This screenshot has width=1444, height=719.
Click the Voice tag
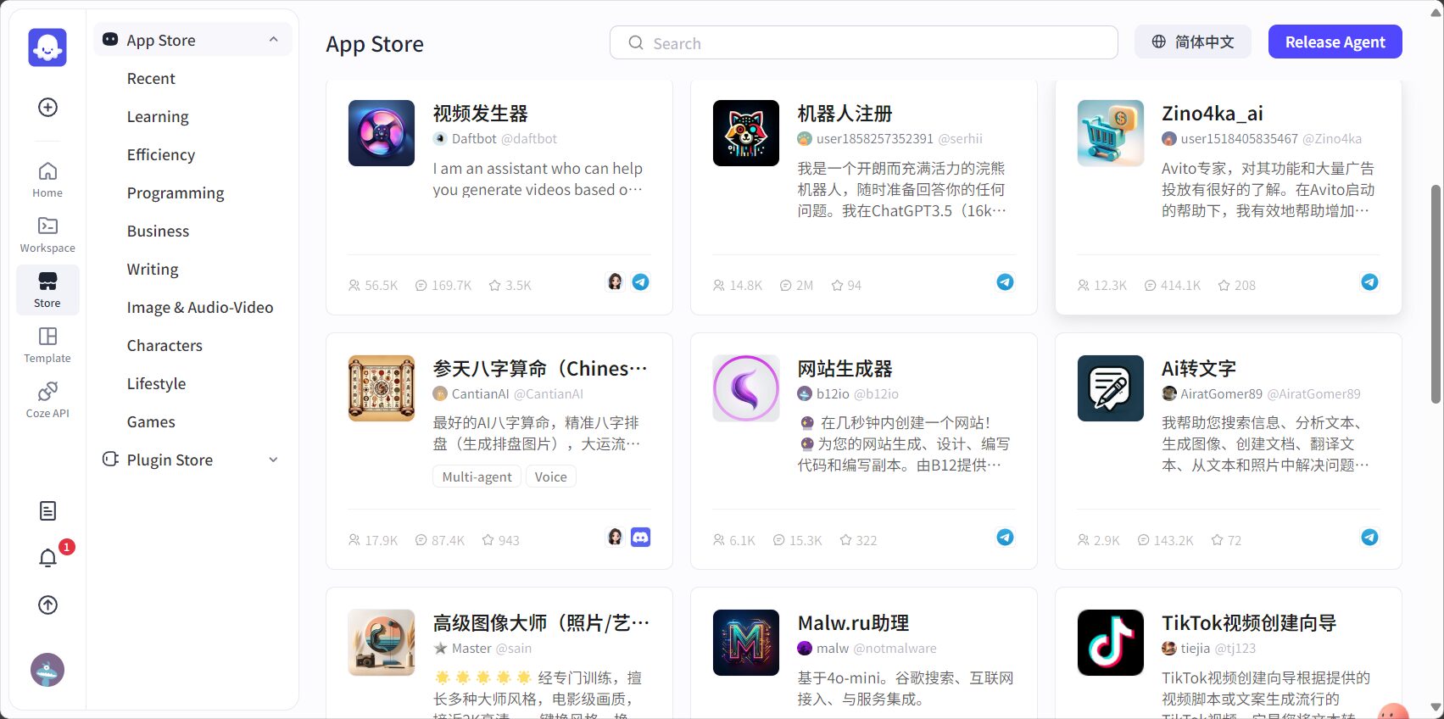pos(550,477)
